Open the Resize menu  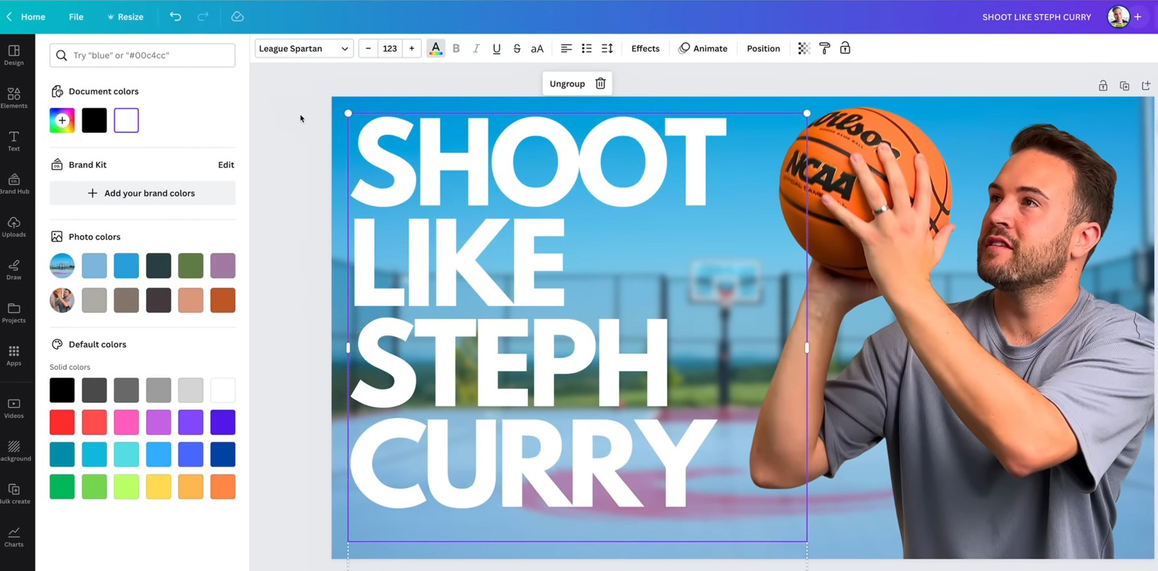125,17
